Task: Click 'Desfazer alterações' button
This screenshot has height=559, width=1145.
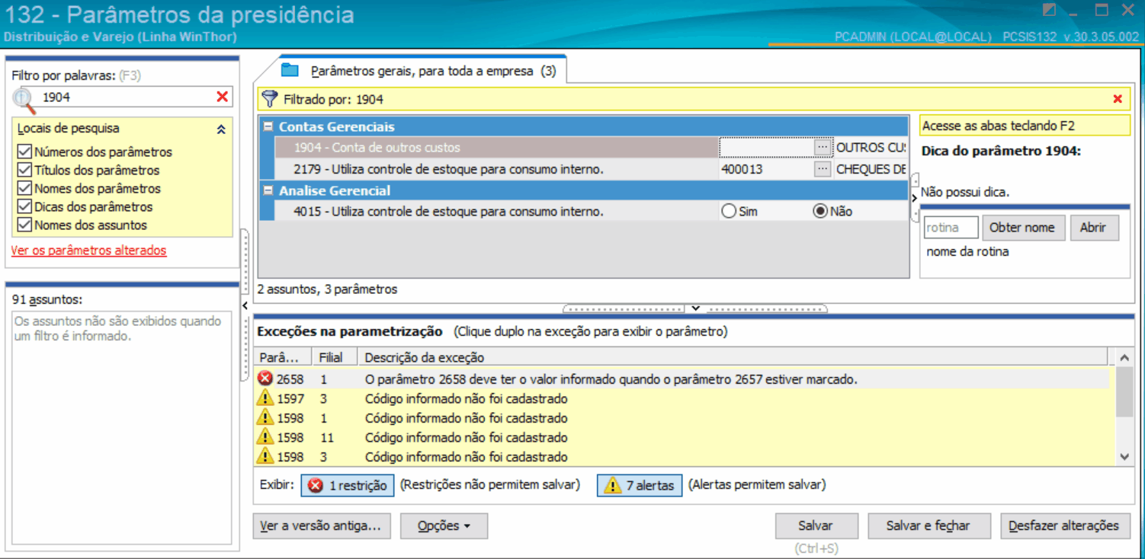Action: click(x=1064, y=525)
